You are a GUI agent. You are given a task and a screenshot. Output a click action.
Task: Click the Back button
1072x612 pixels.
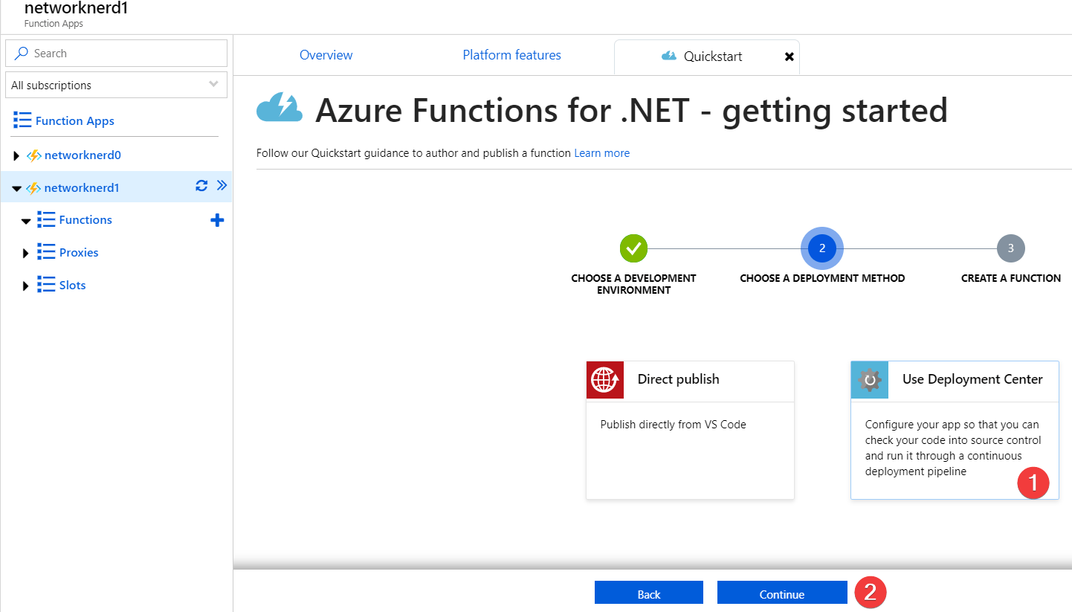point(649,593)
